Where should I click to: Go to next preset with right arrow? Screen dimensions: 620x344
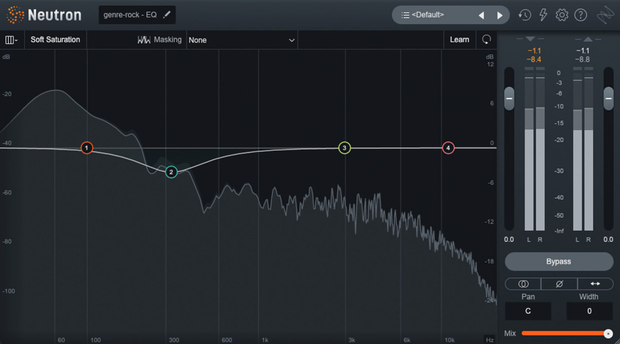[x=500, y=15]
